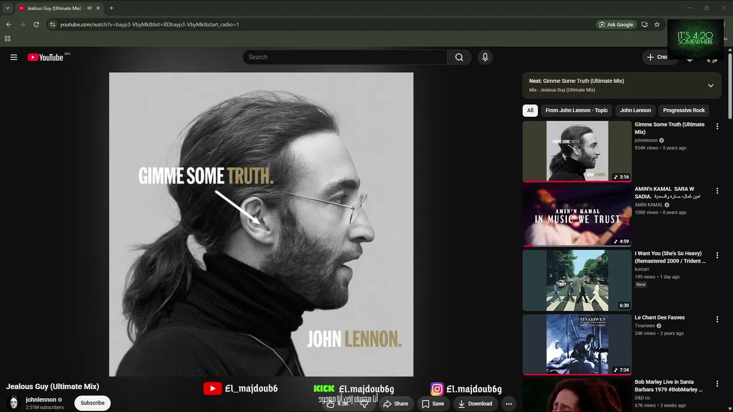Open I Want You (She's So Heavy) title

(x=670, y=257)
